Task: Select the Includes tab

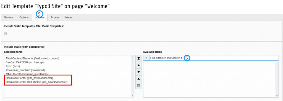Action: pyautogui.click(x=40, y=17)
